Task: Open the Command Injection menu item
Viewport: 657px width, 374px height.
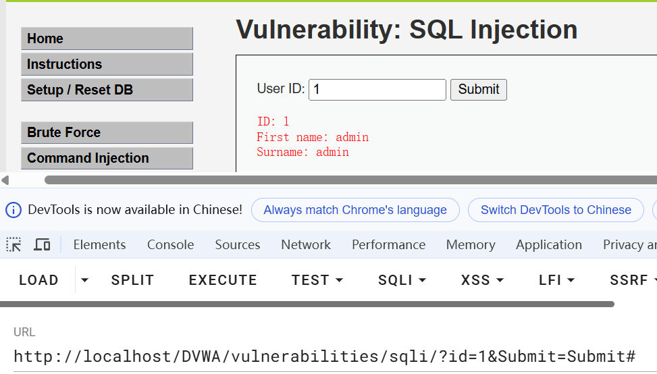Action: click(107, 158)
